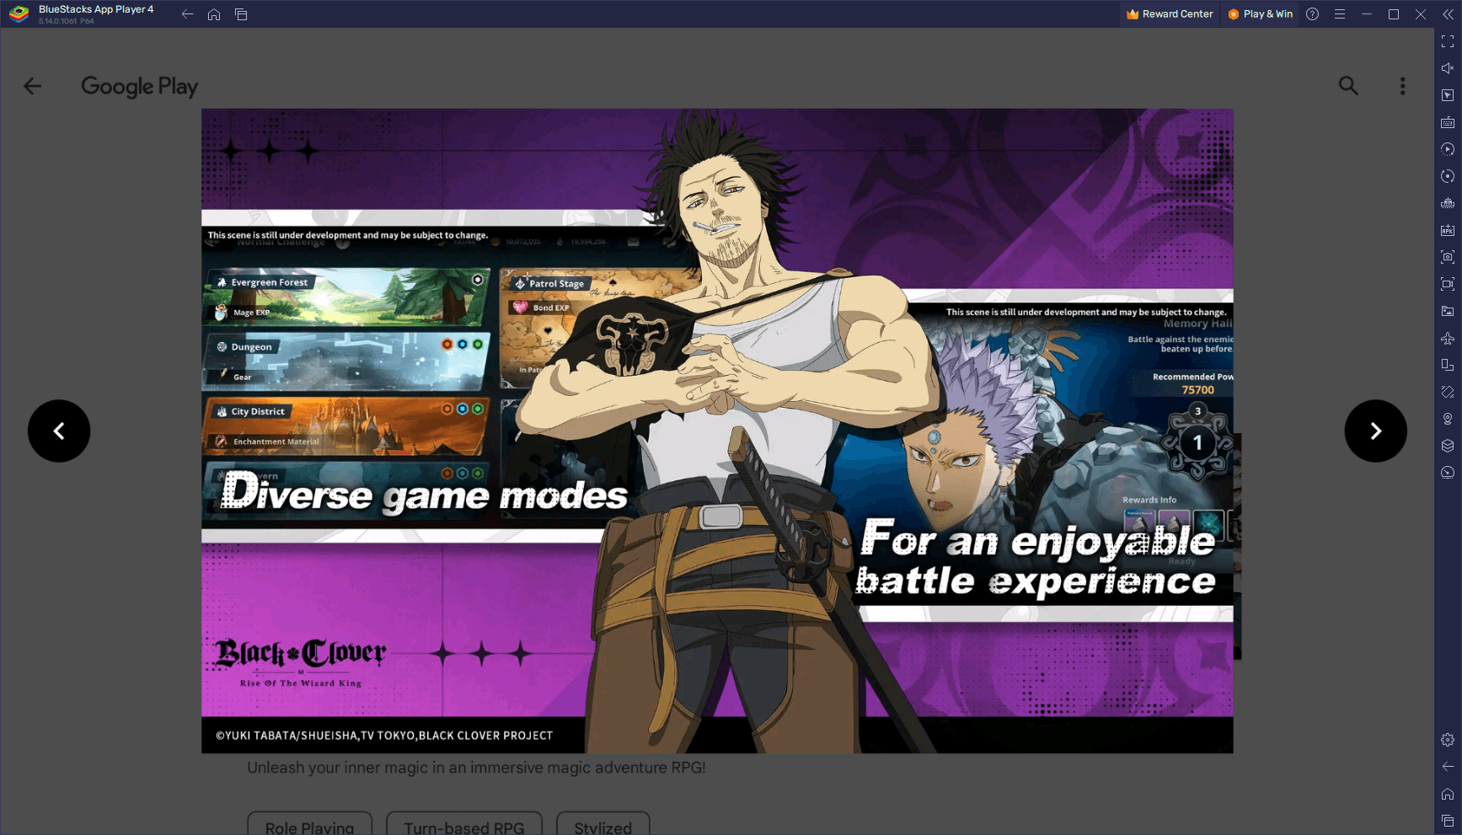Toggle airplane mode icon
The image size is (1462, 835).
[1448, 338]
